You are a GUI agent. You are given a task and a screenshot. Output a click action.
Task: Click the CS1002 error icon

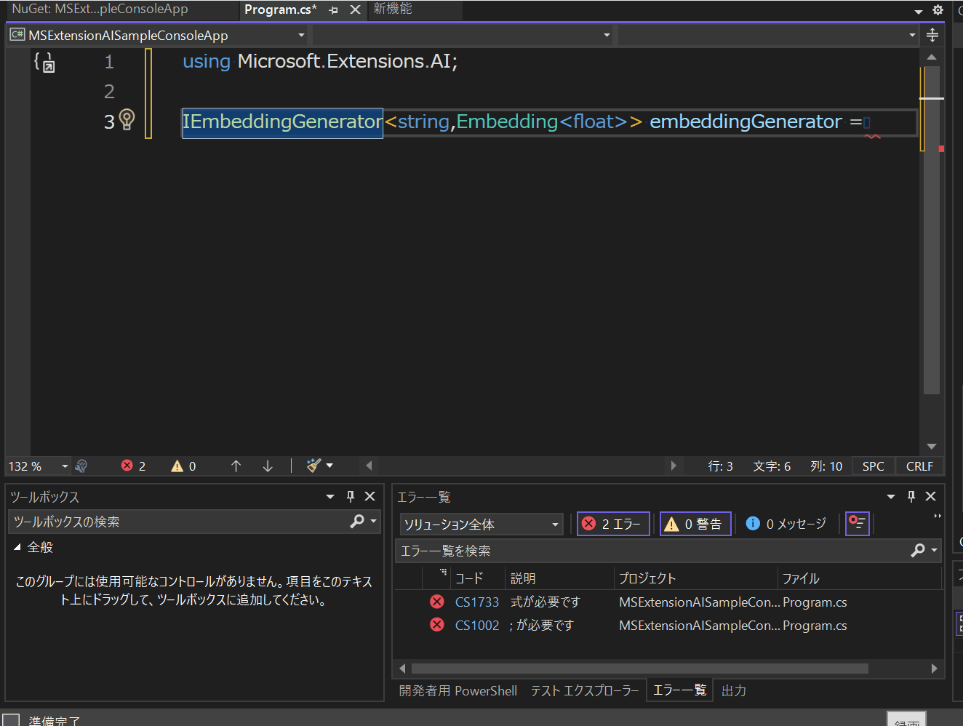pyautogui.click(x=437, y=625)
